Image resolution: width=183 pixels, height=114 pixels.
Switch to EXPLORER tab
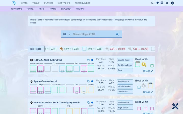pyautogui.click(x=66, y=9)
